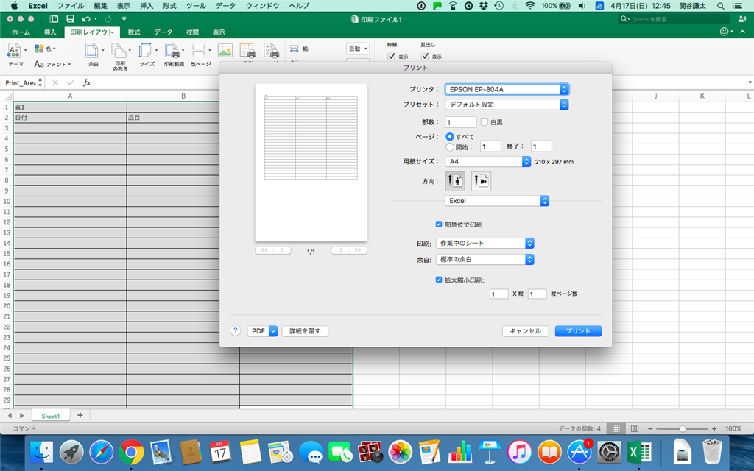Open the PDF dropdown arrow

pos(273,330)
